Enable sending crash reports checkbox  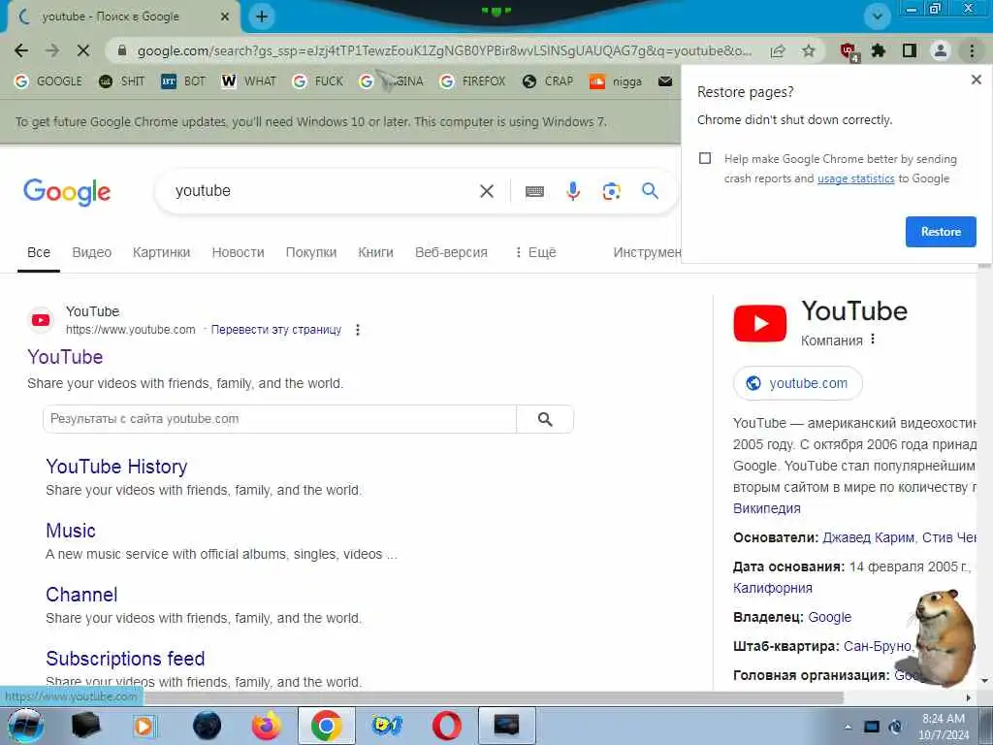click(x=705, y=158)
